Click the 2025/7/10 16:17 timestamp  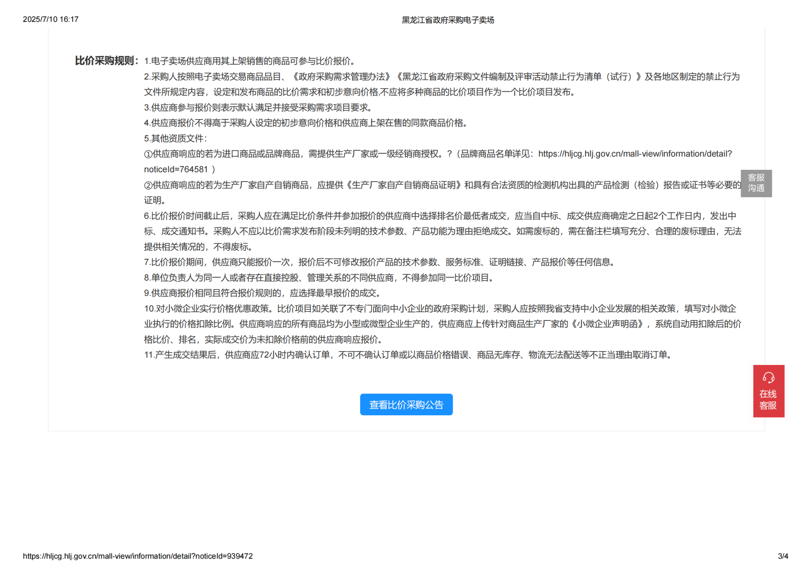51,19
